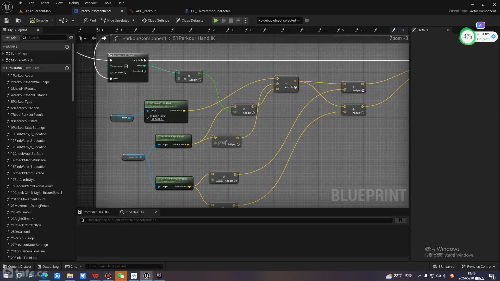Click My Blueprint search field

[x=44, y=38]
